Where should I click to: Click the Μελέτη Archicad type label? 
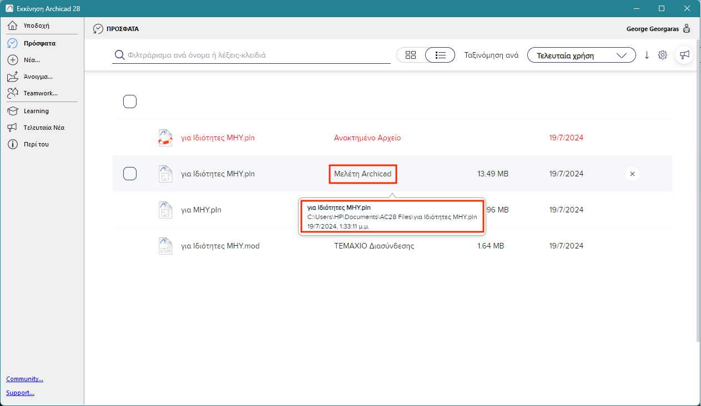(x=362, y=174)
